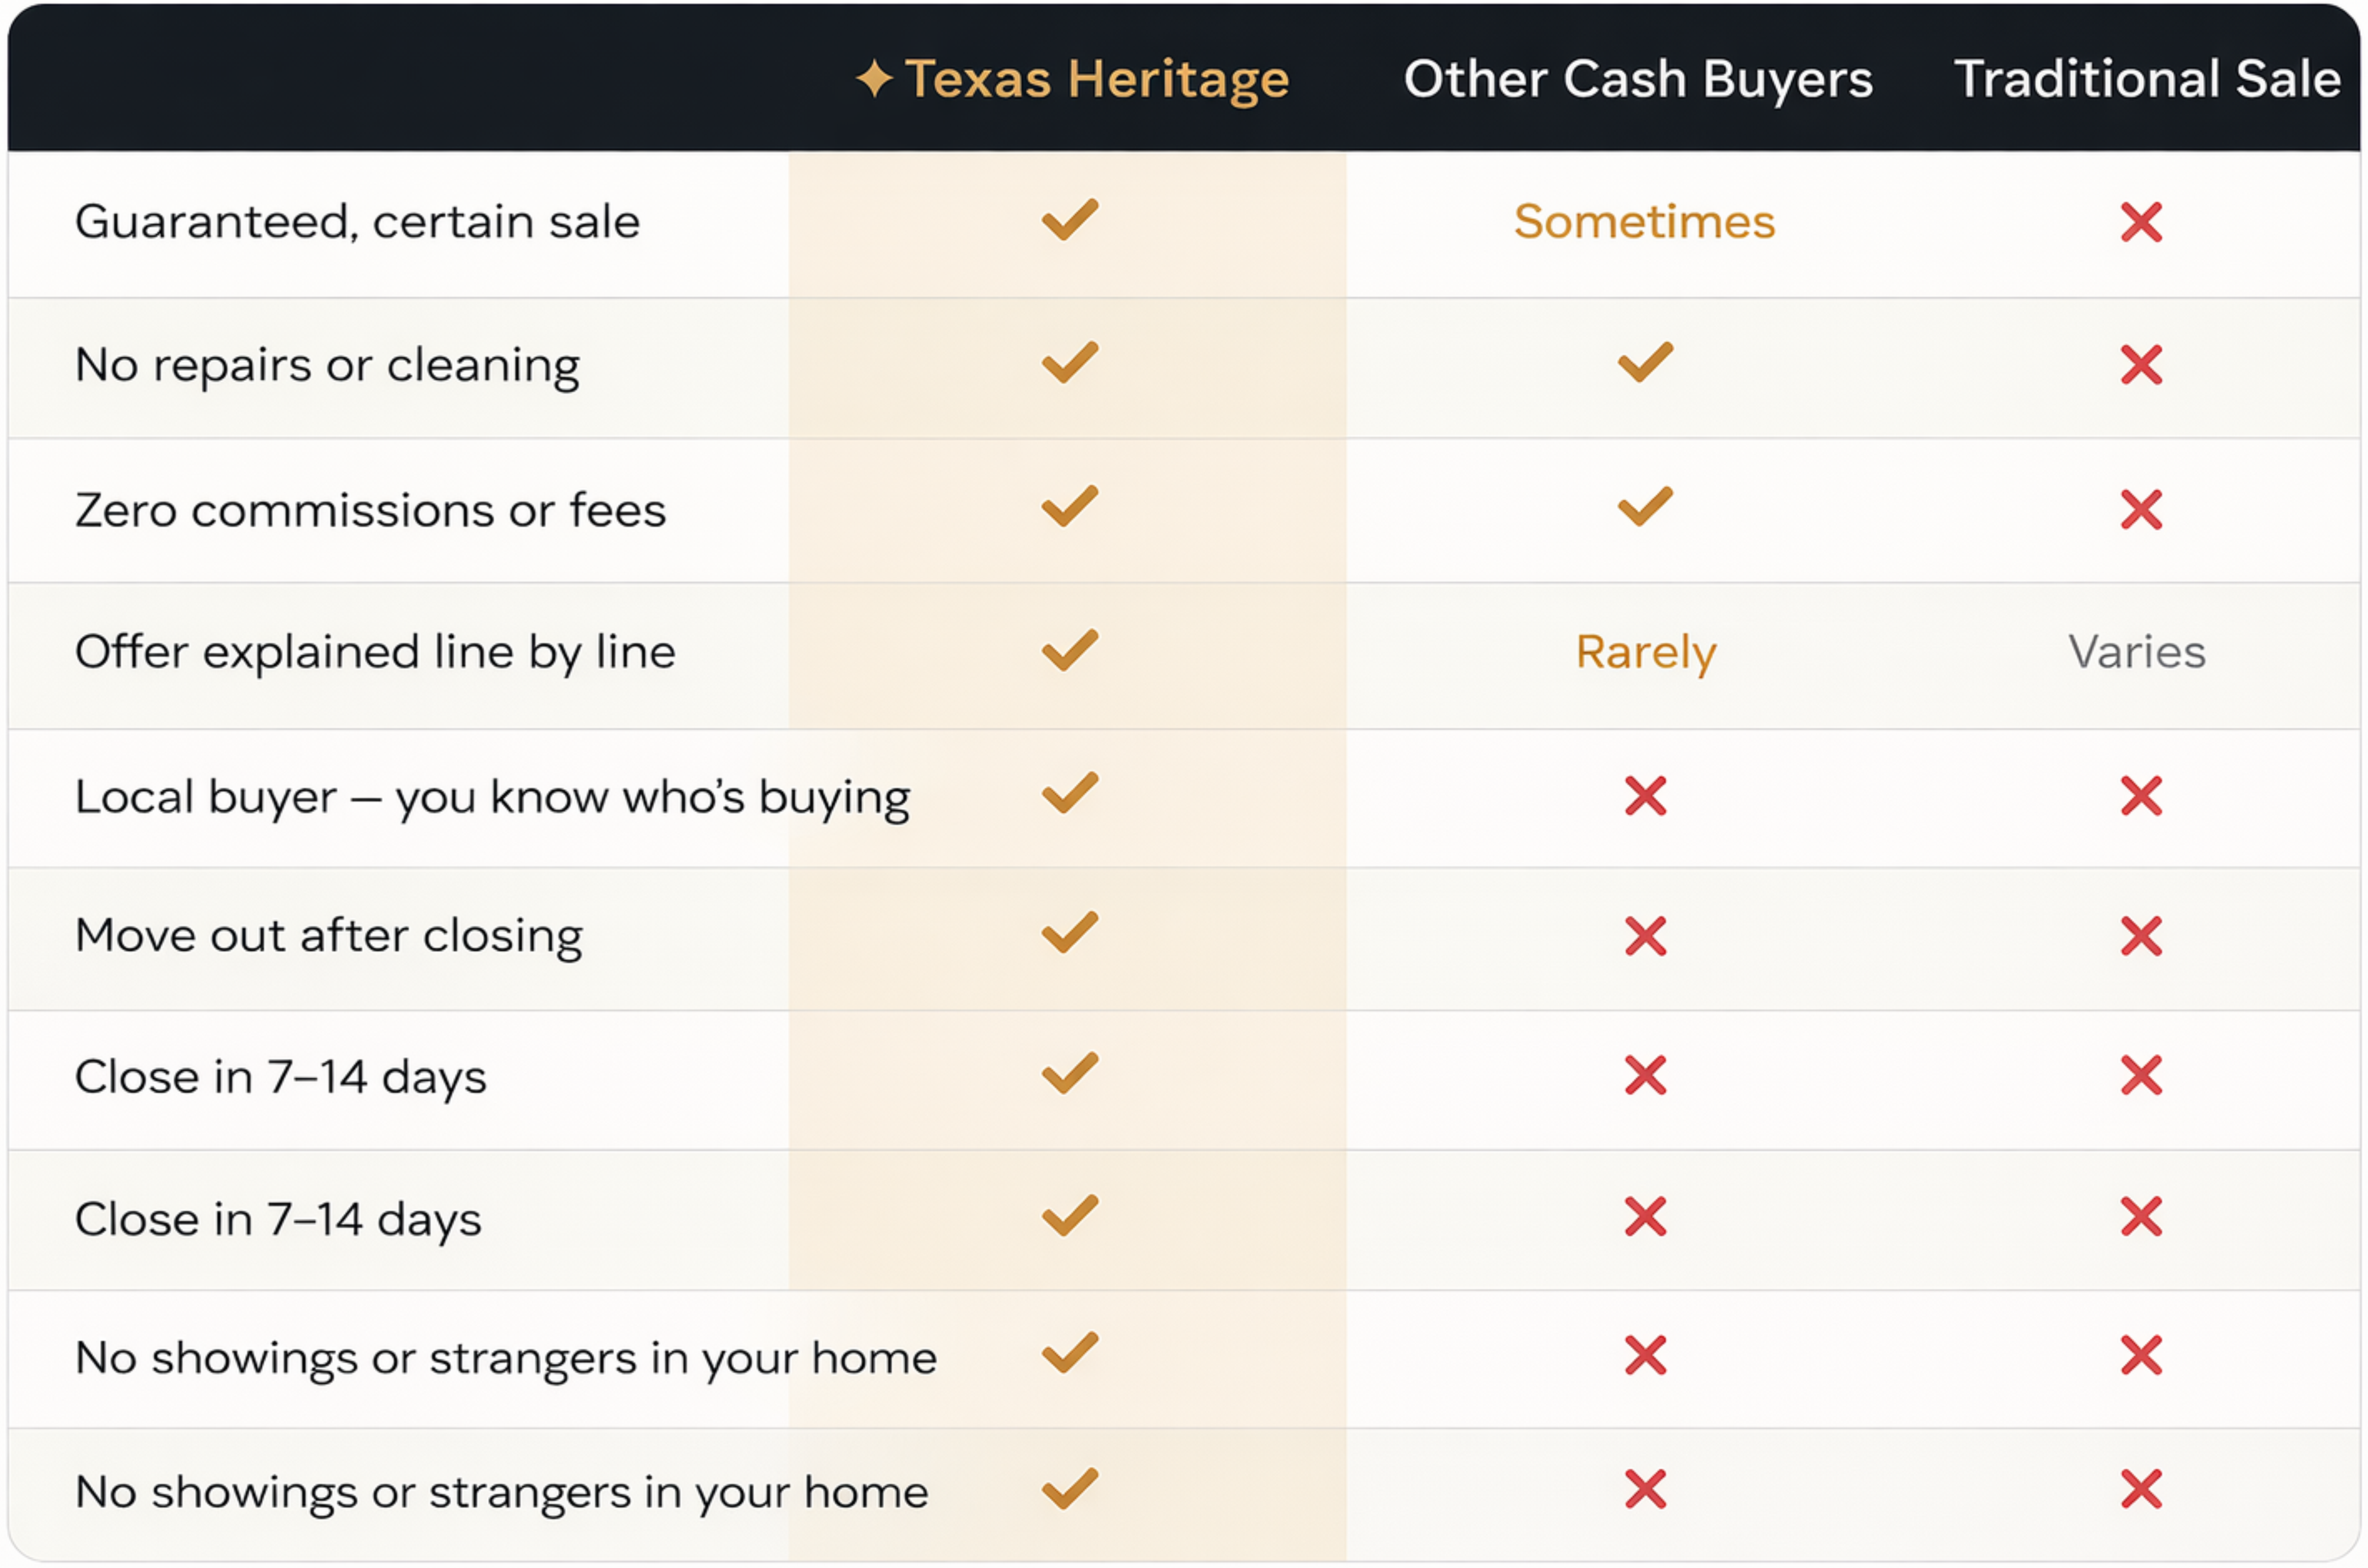2368x1568 pixels.
Task: Click Texas Heritage checkmark for Zero commissions or fees
Action: click(1069, 507)
